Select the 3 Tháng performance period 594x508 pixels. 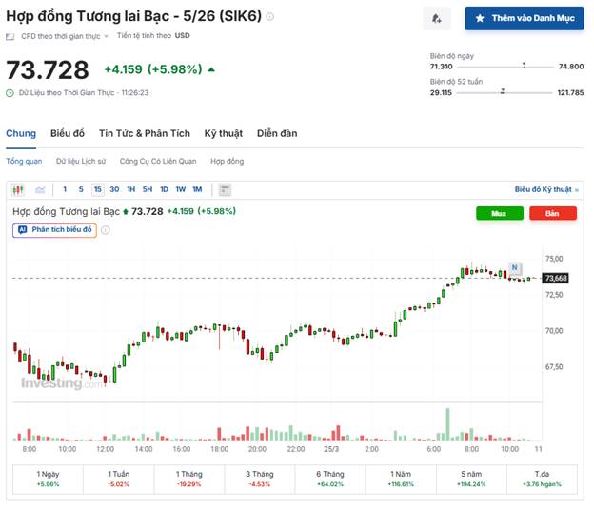pyautogui.click(x=260, y=479)
